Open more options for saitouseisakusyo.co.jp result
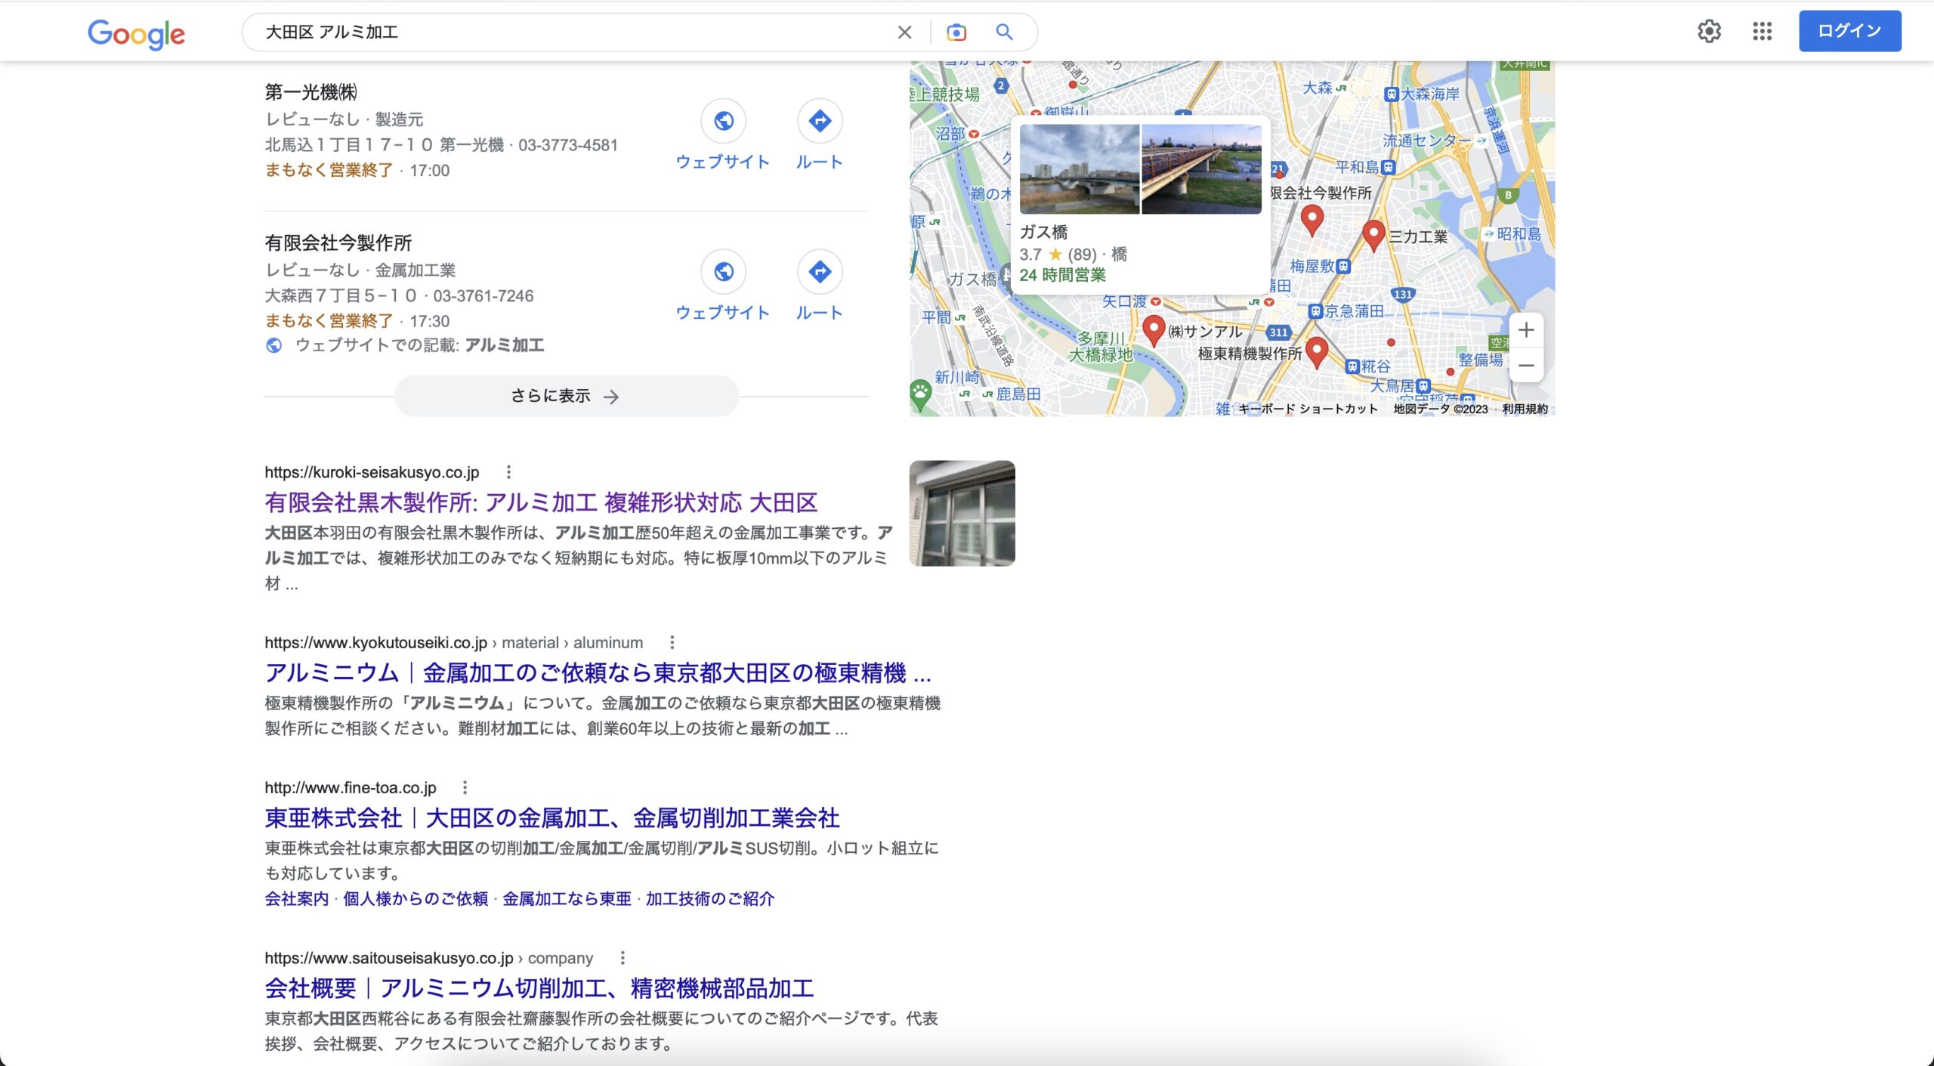 click(623, 958)
